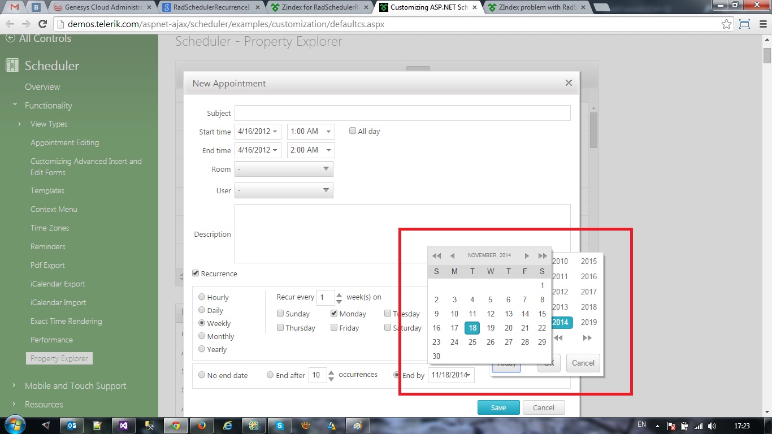Open Outlook from the taskbar
The image size is (772, 434).
pos(72,426)
